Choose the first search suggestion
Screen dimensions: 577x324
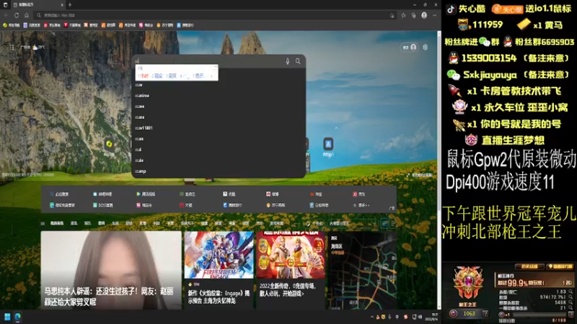tap(219, 85)
